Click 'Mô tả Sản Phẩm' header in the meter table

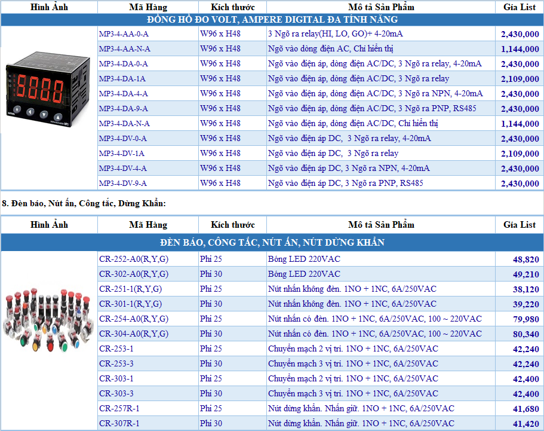click(381, 7)
